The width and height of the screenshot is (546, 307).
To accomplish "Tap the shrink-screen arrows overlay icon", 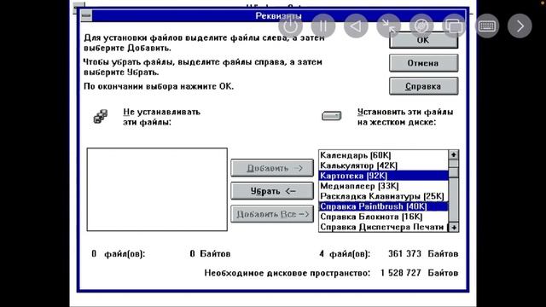I will pyautogui.click(x=389, y=26).
